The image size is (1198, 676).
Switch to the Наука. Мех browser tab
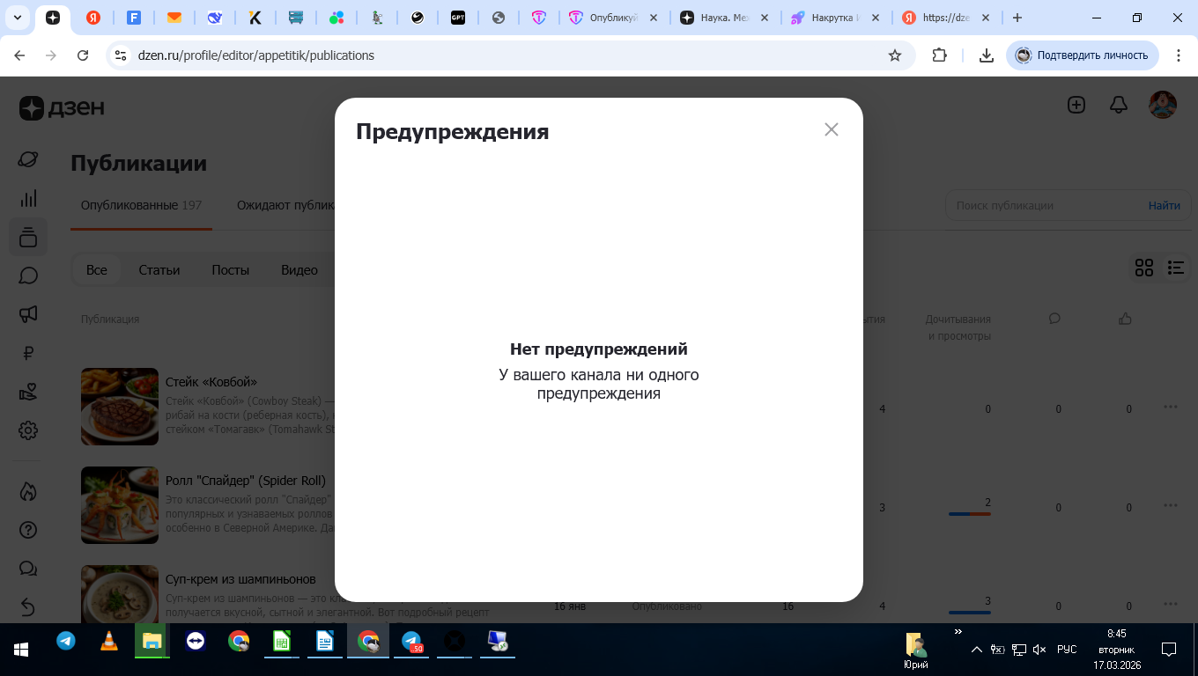(x=723, y=18)
